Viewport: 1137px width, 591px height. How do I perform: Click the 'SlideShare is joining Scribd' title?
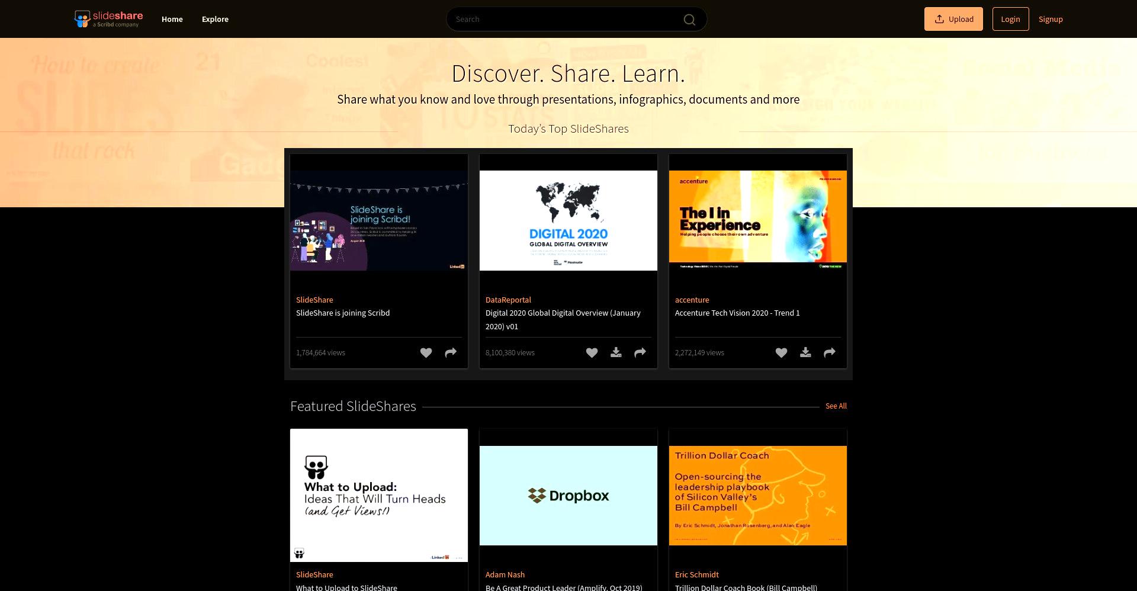[343, 313]
